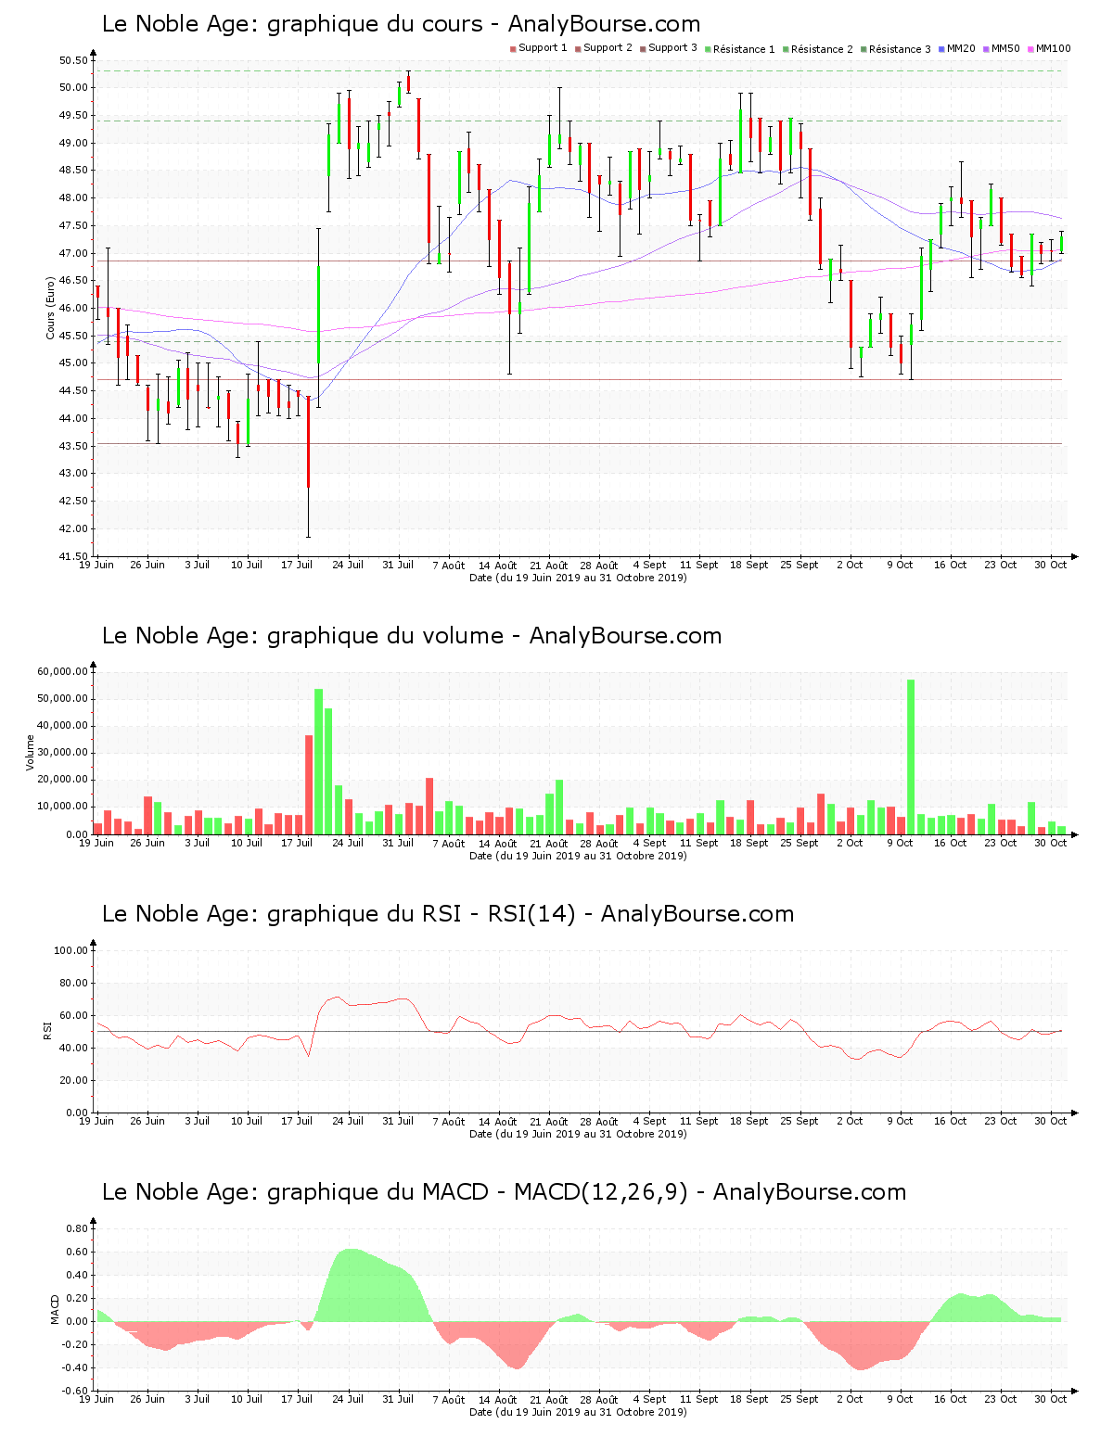Click the 20,000.00 volume axis label

pos(63,780)
